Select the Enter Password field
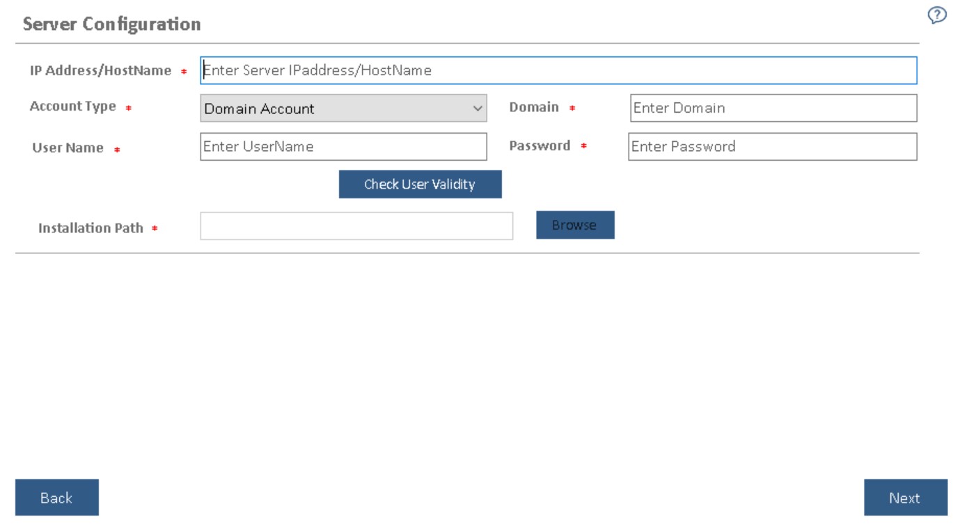This screenshot has width=953, height=524. (x=772, y=147)
